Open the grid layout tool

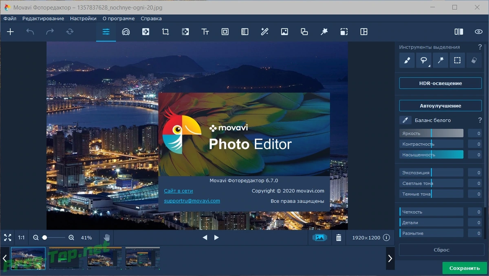point(364,32)
